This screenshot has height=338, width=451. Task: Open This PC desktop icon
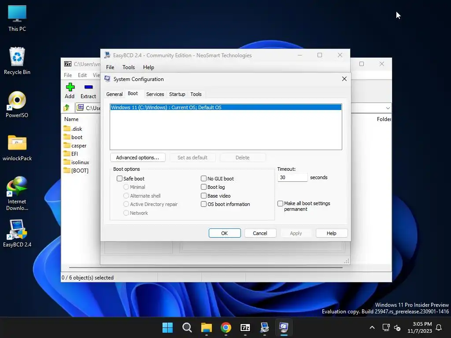coord(17,18)
